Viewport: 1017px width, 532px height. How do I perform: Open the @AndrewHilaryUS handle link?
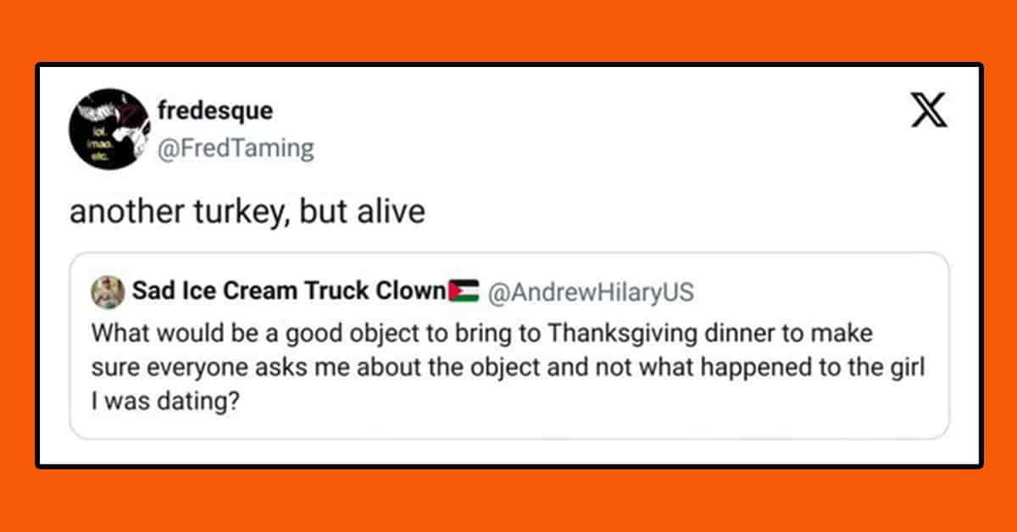click(x=591, y=292)
